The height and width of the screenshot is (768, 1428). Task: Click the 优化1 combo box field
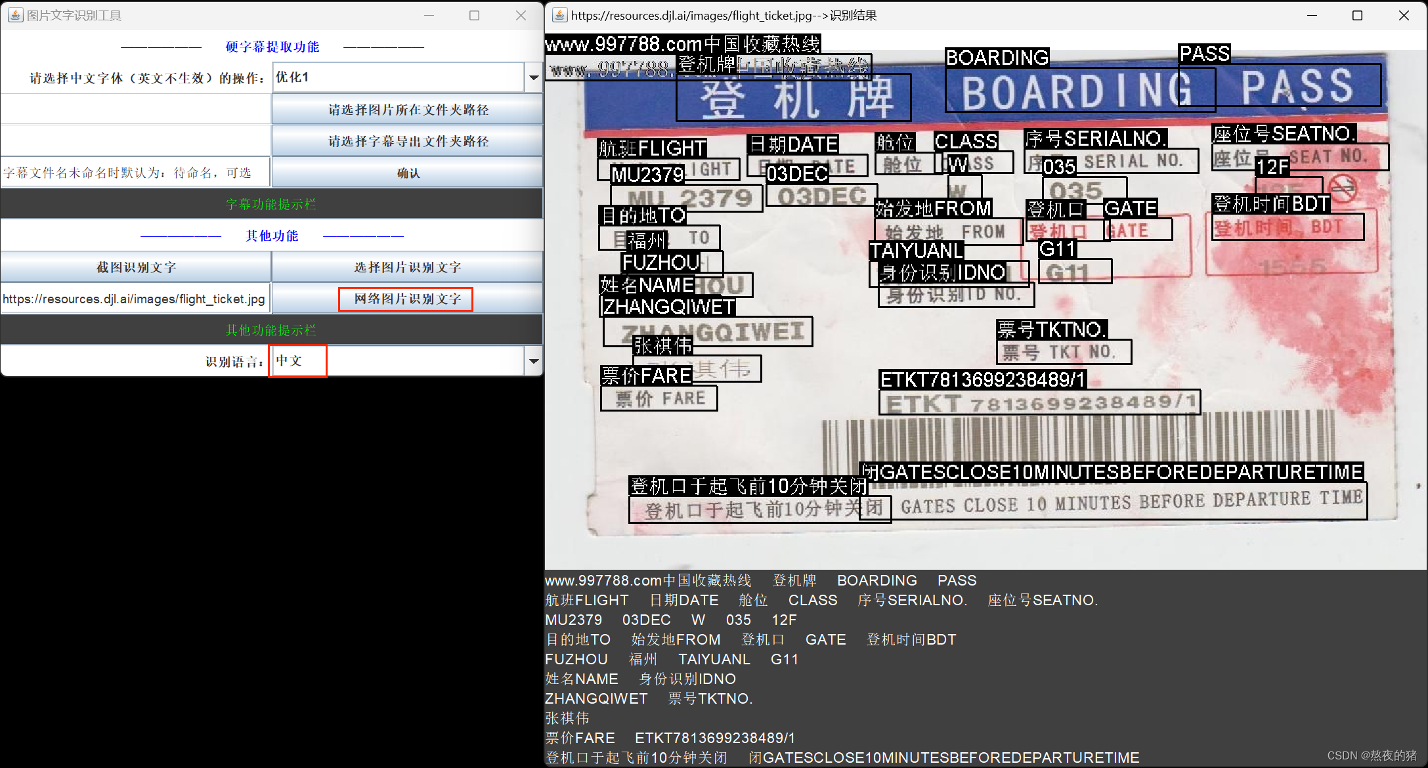pyautogui.click(x=397, y=77)
